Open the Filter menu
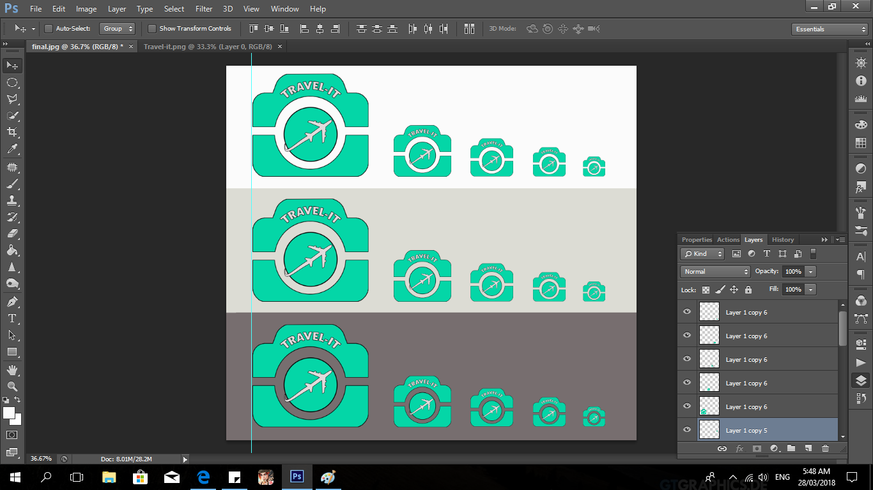The height and width of the screenshot is (490, 873). tap(204, 9)
